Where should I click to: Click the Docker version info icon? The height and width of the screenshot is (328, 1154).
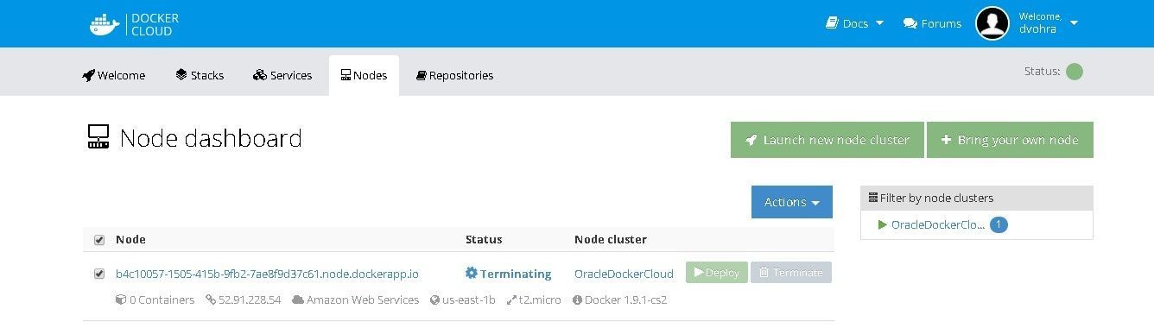click(x=577, y=300)
